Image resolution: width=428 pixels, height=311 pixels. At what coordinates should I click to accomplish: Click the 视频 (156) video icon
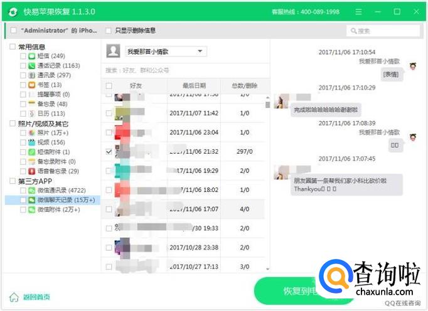[x=32, y=142]
